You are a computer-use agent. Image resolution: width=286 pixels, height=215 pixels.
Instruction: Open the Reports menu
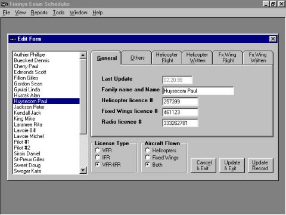[39, 13]
